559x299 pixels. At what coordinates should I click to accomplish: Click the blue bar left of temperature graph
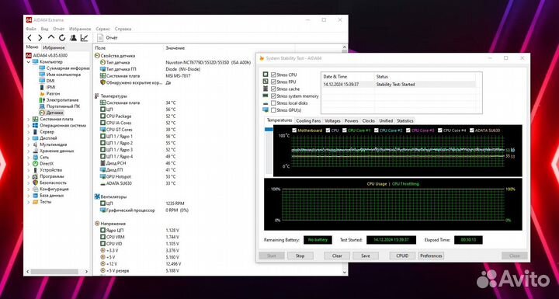click(269, 130)
